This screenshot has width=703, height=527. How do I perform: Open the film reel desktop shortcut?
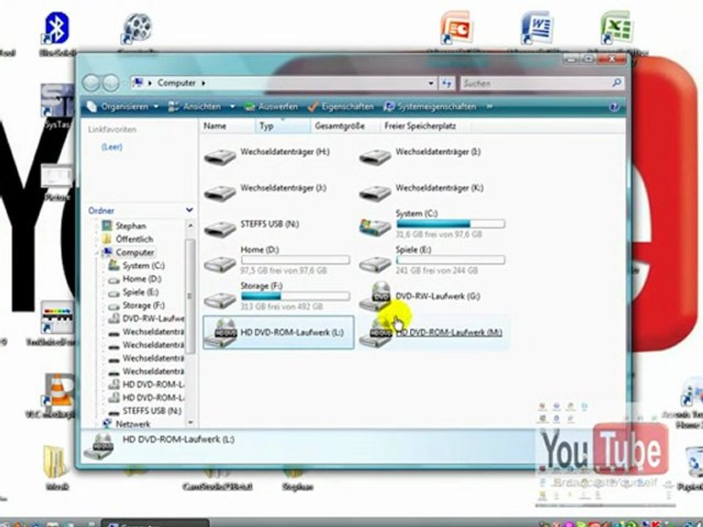coord(138,29)
